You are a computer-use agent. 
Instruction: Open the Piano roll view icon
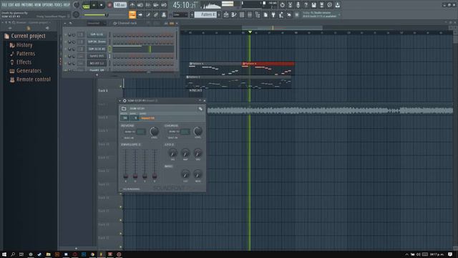tap(234, 14)
